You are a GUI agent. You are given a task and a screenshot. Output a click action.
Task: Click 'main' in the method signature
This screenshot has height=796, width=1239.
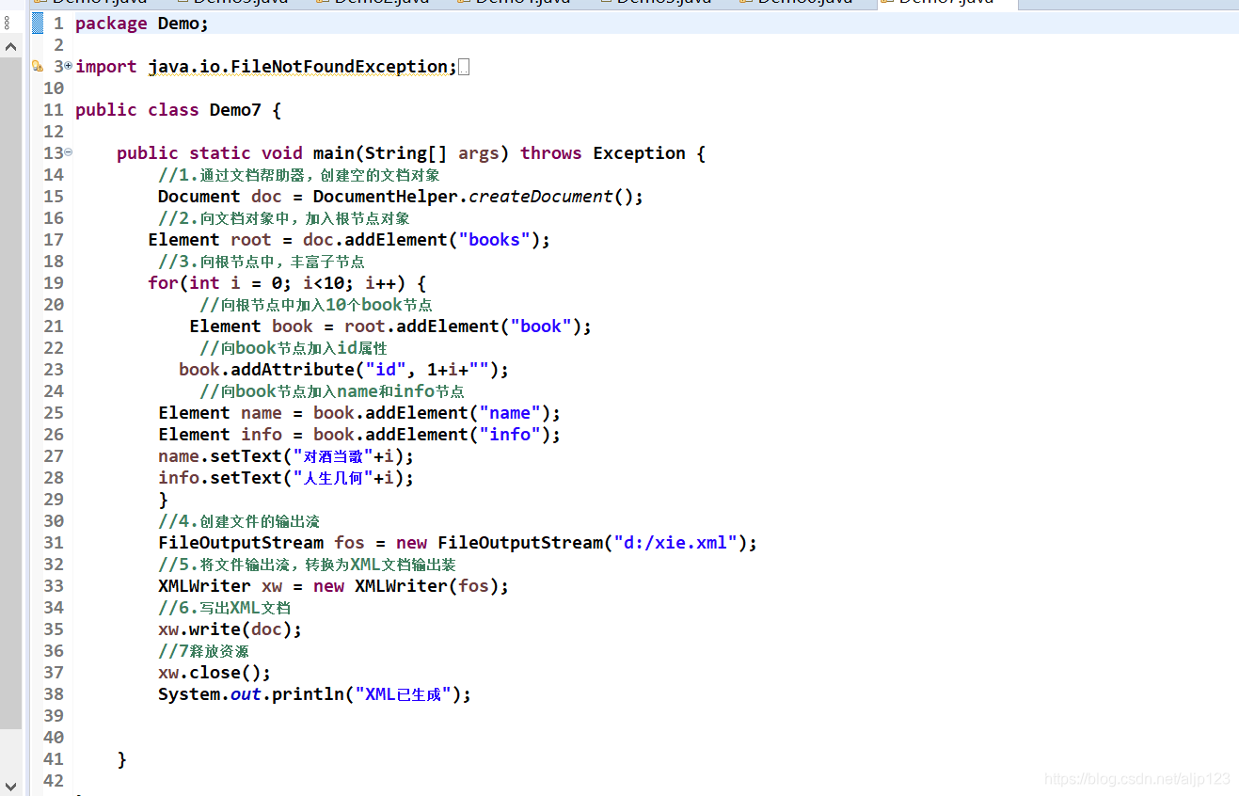click(333, 153)
